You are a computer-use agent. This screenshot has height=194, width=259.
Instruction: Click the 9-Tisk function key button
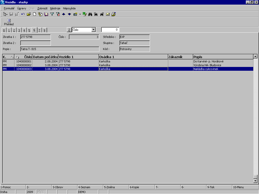tap(219, 187)
